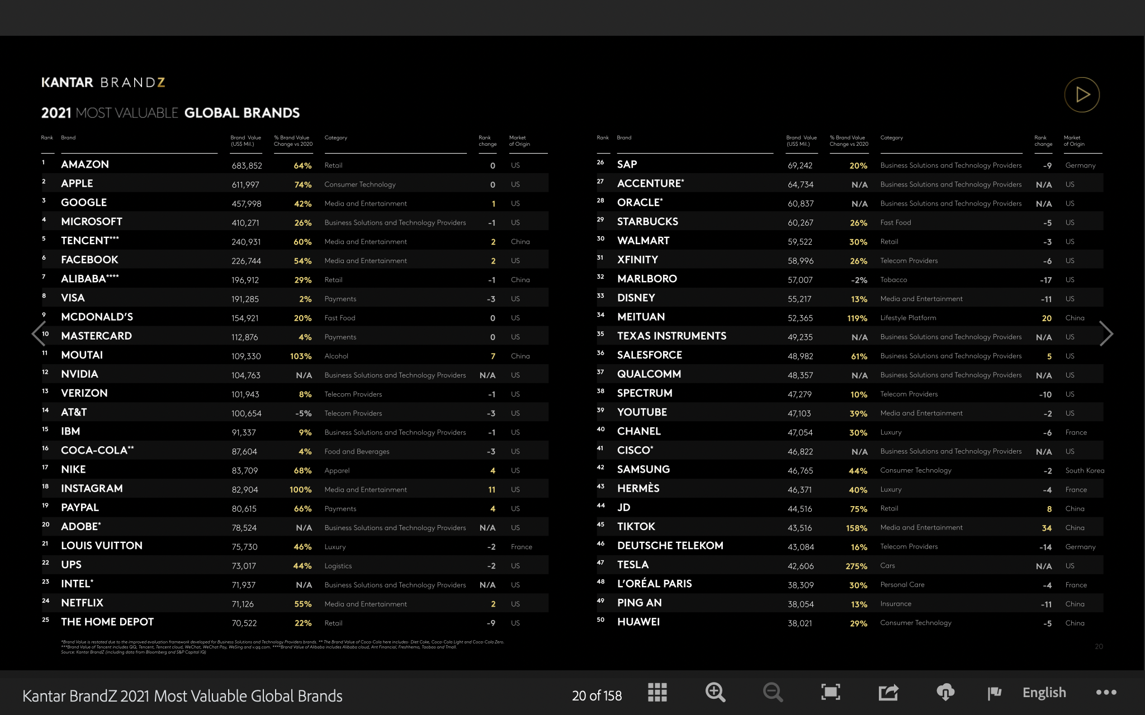Click the TIKTOK brand name
1145x715 pixels.
click(x=636, y=526)
